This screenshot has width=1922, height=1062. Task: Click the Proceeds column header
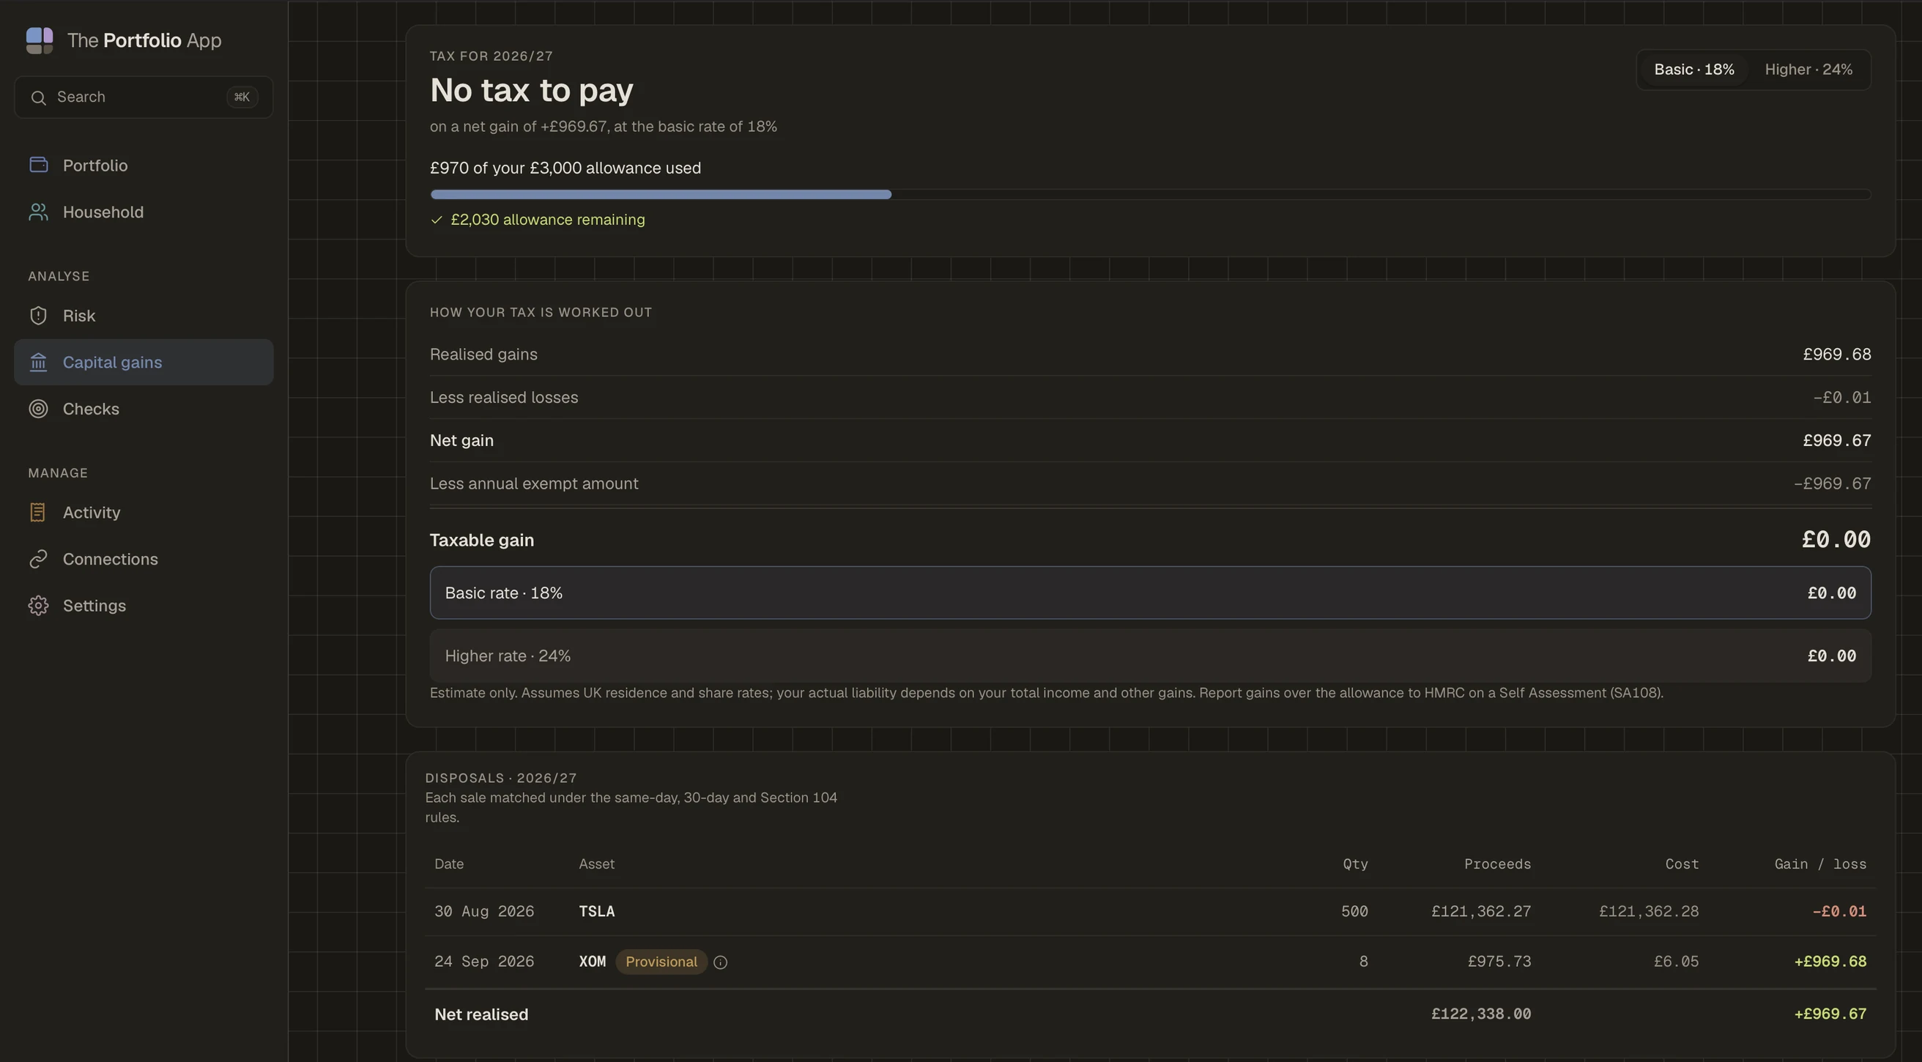(x=1496, y=864)
